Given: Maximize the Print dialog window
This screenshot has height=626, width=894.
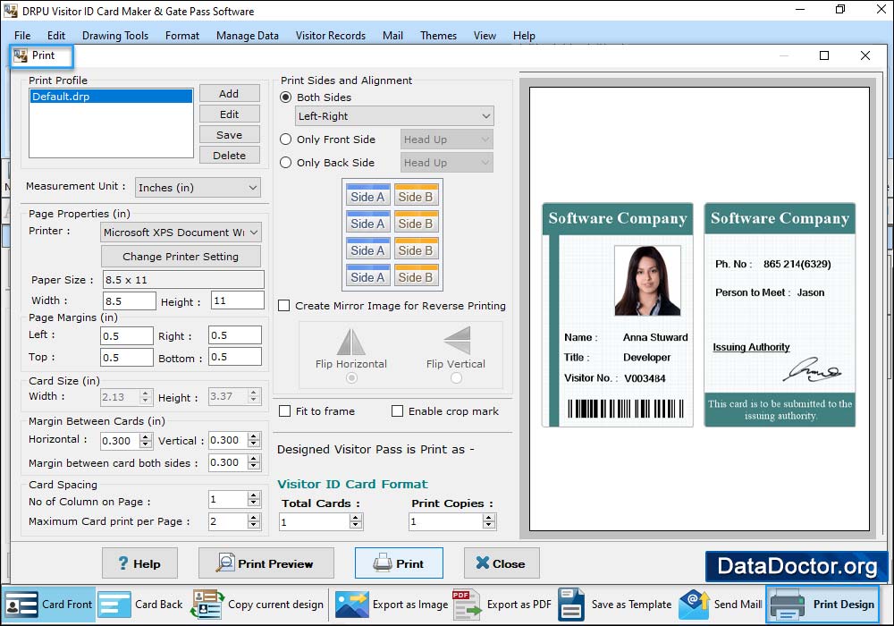Looking at the screenshot, I should (824, 55).
